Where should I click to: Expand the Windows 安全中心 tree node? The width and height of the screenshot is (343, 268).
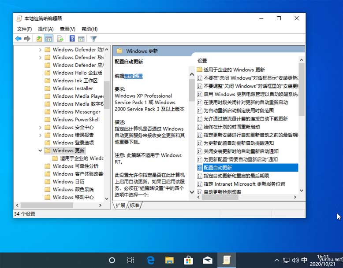[40, 128]
